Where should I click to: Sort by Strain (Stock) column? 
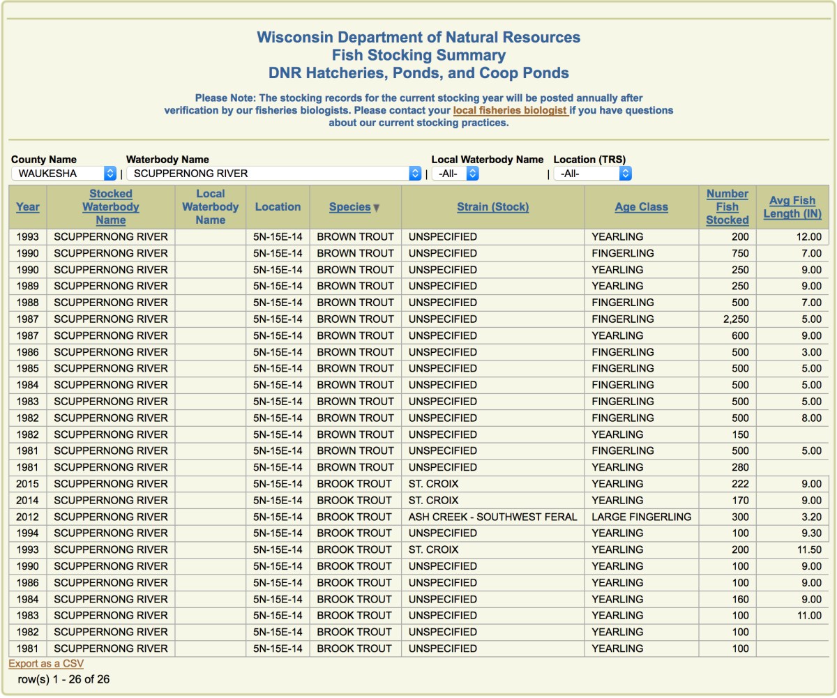[x=492, y=207]
